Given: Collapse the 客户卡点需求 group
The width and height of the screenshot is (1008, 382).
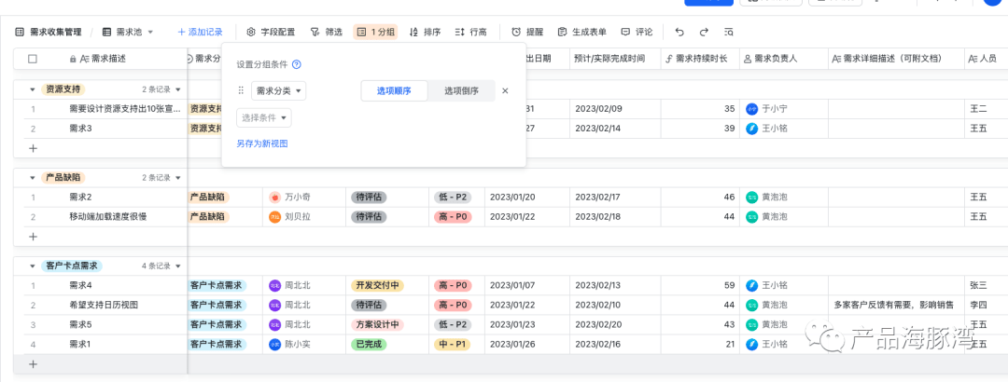Looking at the screenshot, I should [x=33, y=266].
